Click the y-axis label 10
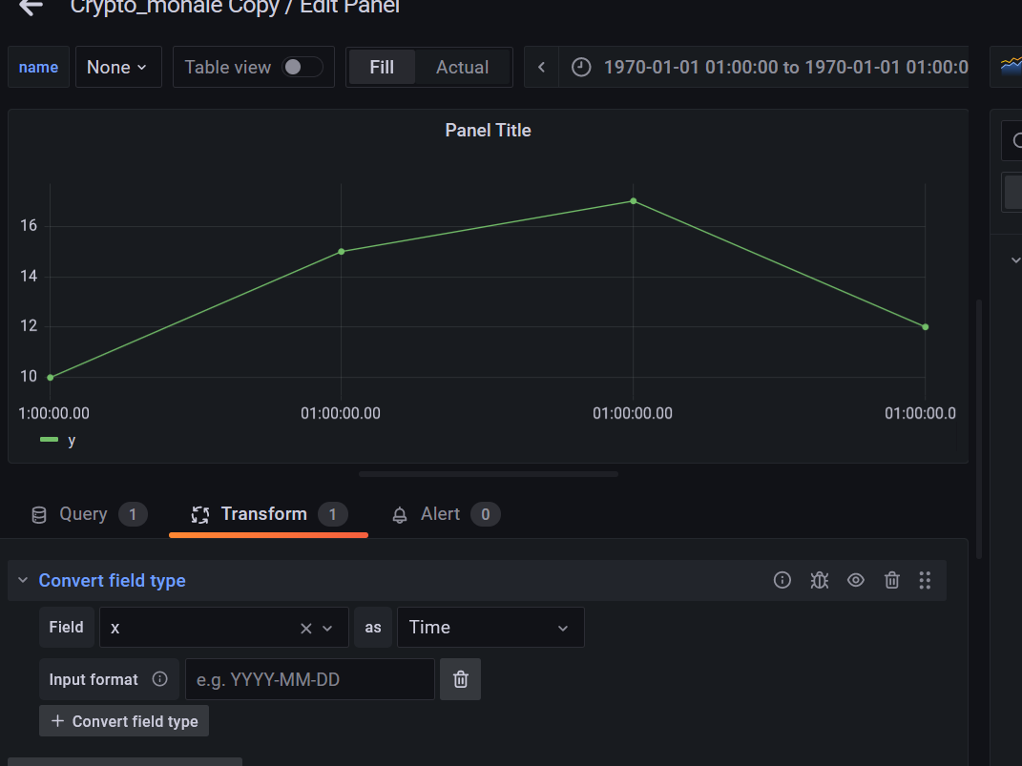 point(29,376)
